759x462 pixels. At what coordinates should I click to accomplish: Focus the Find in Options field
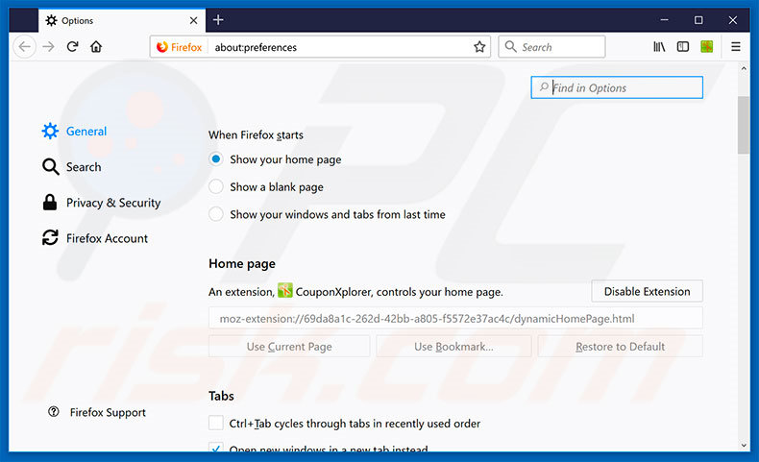[x=617, y=87]
